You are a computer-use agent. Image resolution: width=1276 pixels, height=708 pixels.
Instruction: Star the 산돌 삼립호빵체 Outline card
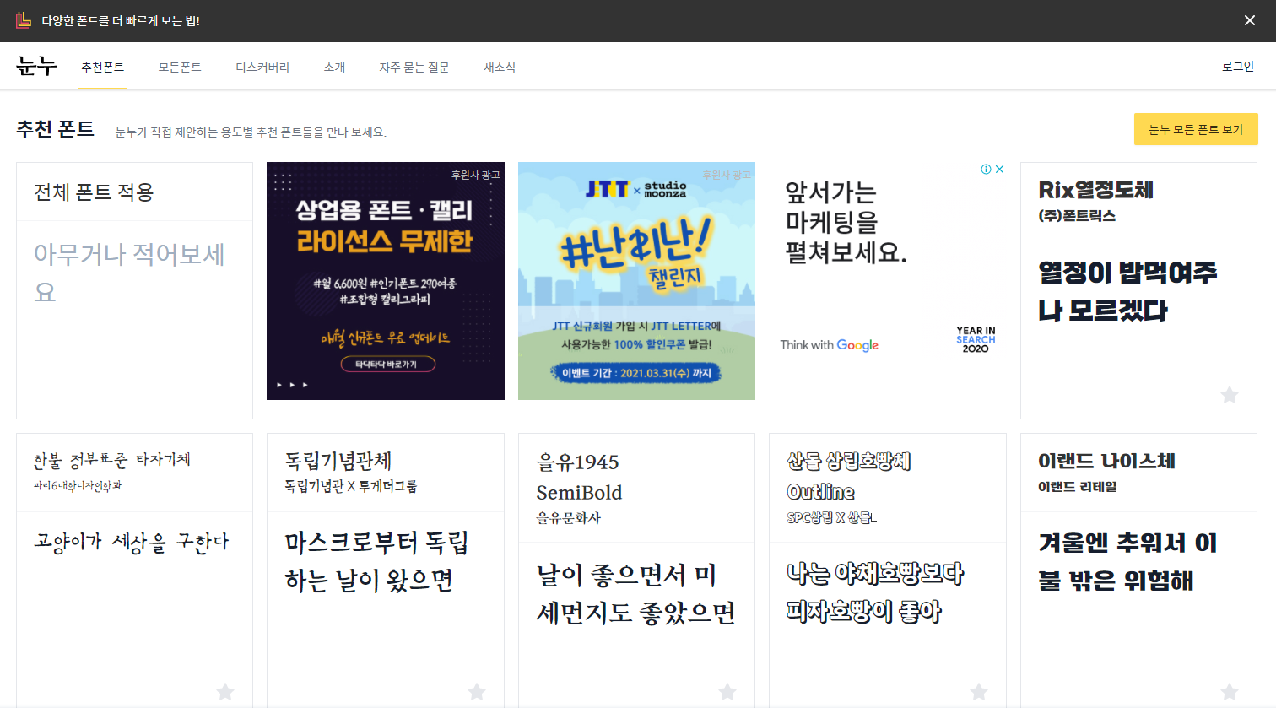tap(979, 692)
